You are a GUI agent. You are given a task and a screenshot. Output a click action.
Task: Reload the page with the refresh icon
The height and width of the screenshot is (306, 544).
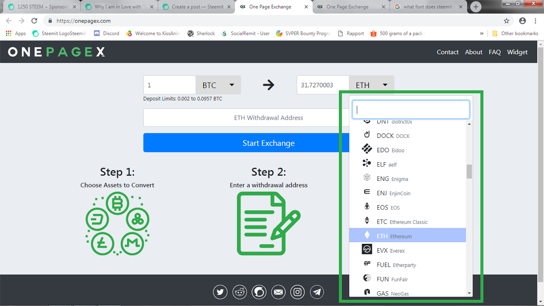point(34,21)
